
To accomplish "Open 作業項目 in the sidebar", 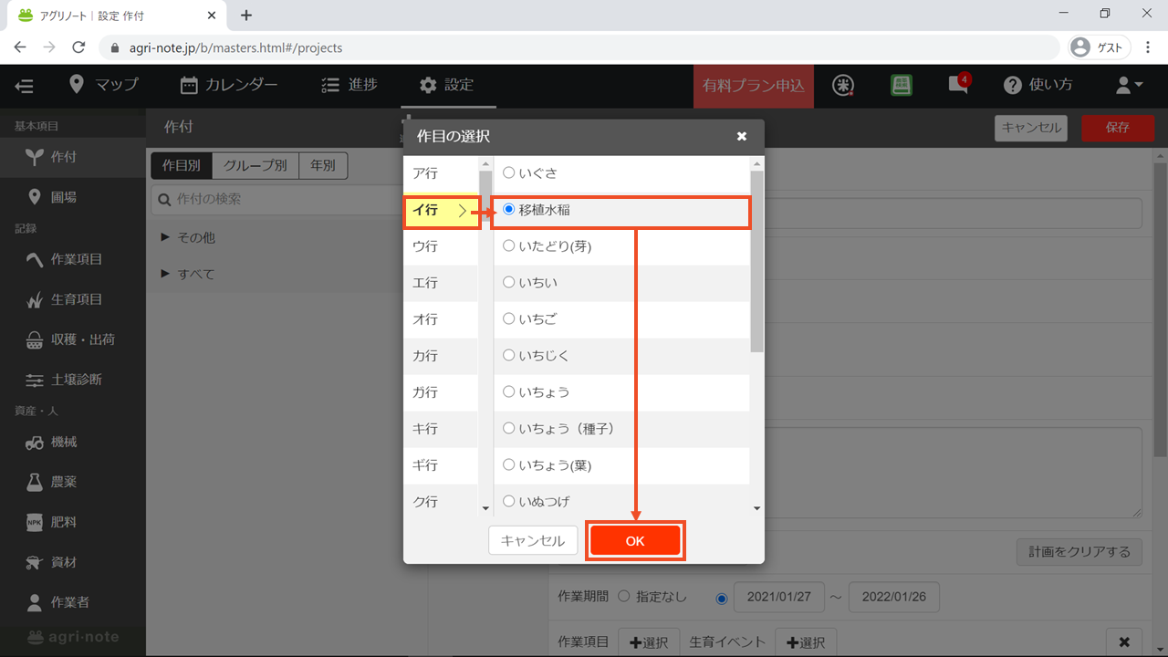I will click(x=73, y=259).
